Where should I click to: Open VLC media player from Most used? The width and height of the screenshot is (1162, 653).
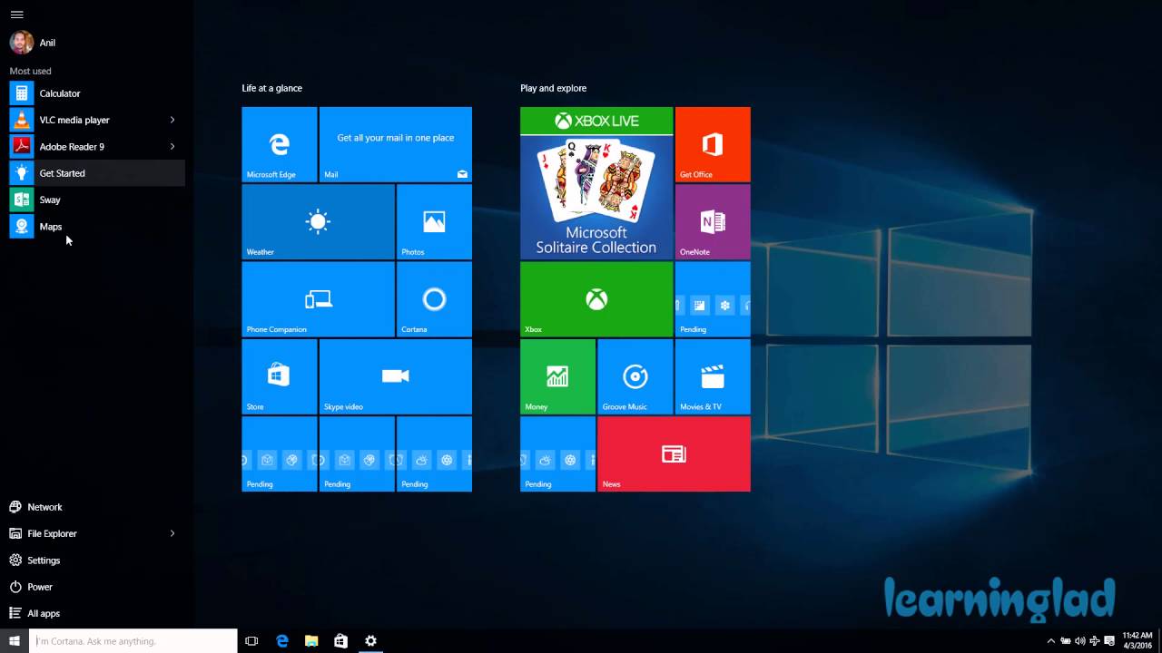point(84,120)
